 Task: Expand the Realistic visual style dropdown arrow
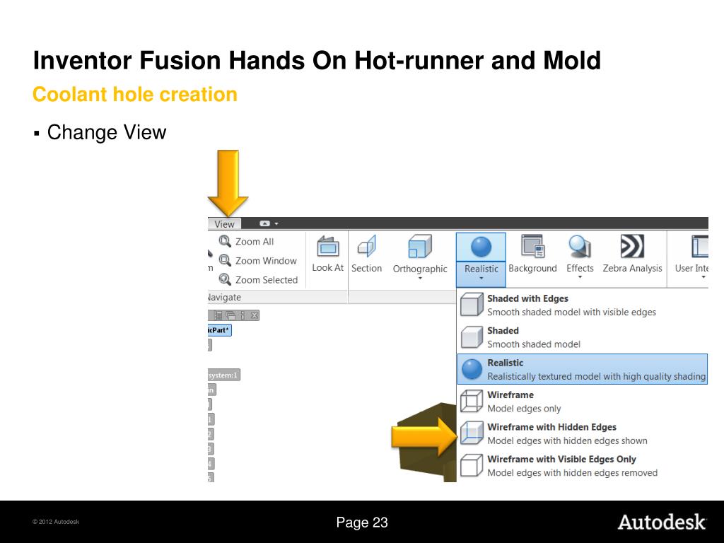(481, 279)
